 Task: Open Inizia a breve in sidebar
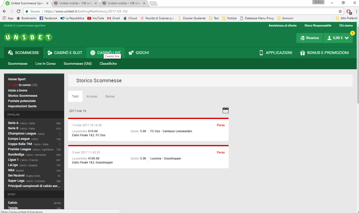click(x=18, y=90)
